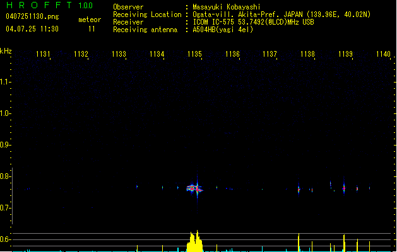Click the 1.1 frequency axis label

coord(5,82)
